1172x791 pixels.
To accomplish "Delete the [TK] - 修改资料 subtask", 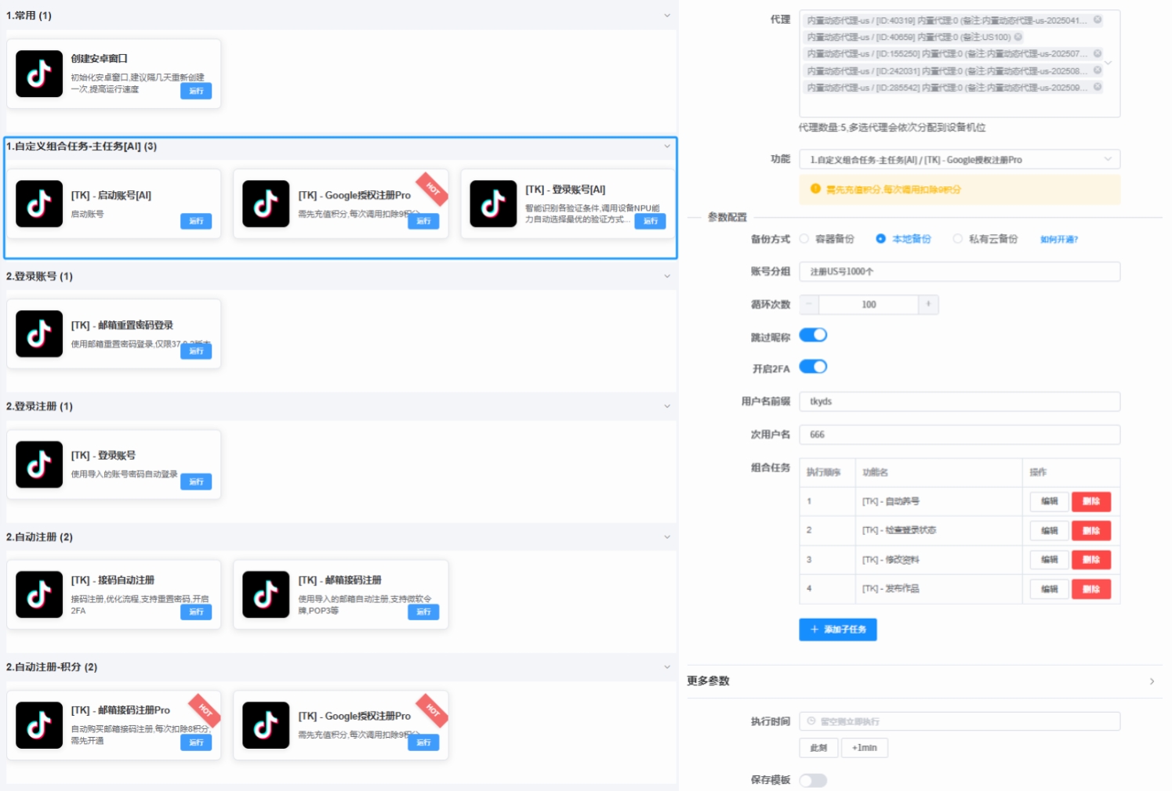I will 1090,560.
